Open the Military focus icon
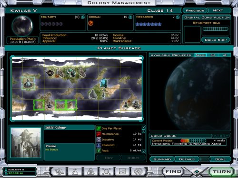The height and width of the screenshot is (178, 238). 83,17
